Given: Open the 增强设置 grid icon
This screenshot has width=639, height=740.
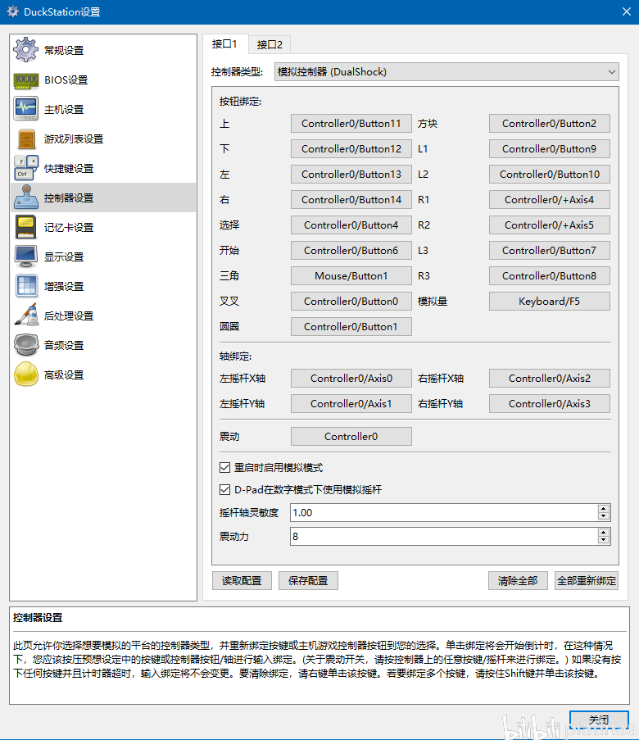Looking at the screenshot, I should [x=26, y=286].
